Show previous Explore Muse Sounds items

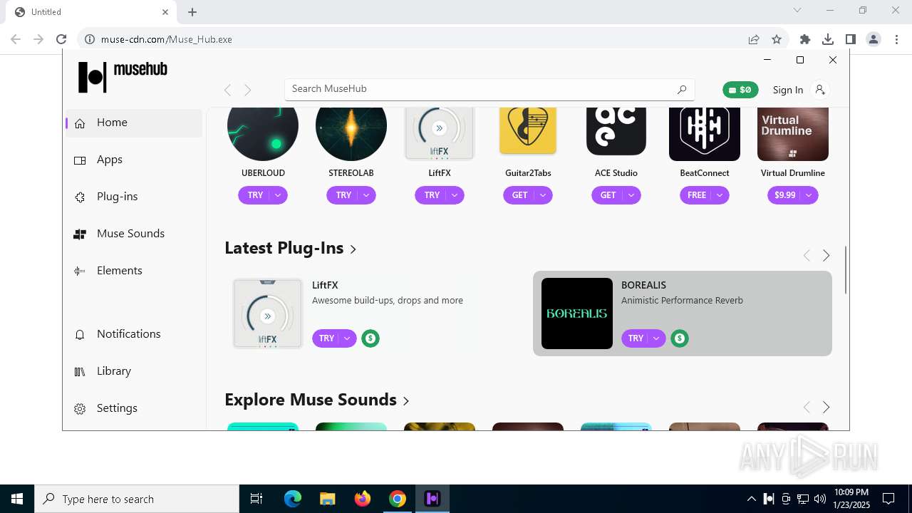(x=807, y=407)
